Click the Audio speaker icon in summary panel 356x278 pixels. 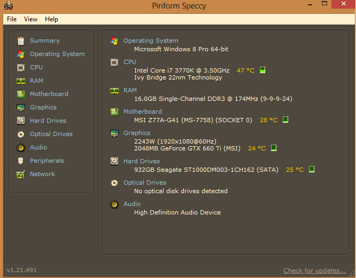pos(114,204)
